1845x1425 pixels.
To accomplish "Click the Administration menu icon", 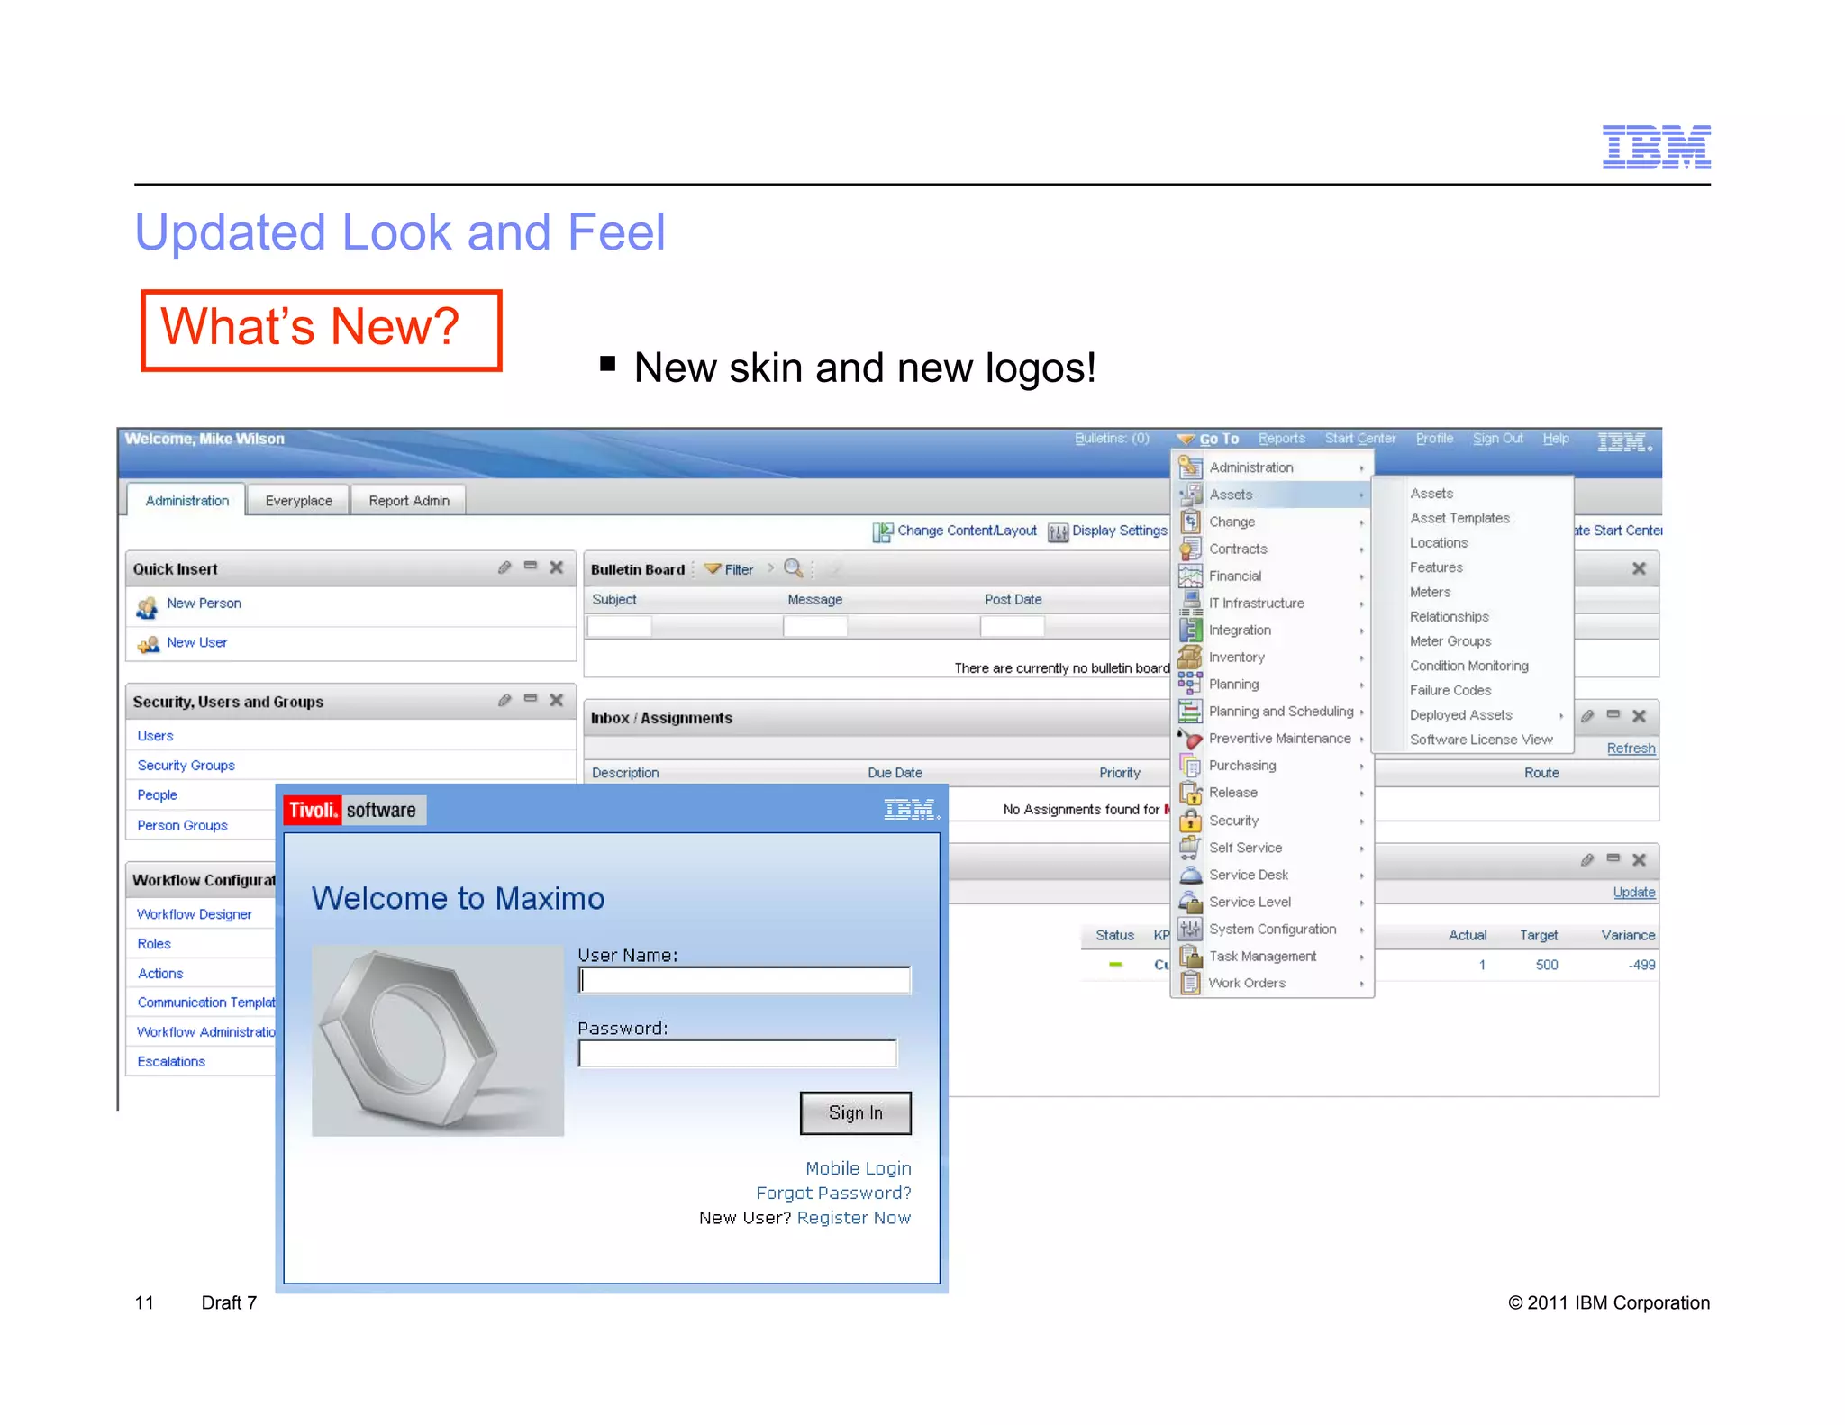I will (x=1190, y=467).
